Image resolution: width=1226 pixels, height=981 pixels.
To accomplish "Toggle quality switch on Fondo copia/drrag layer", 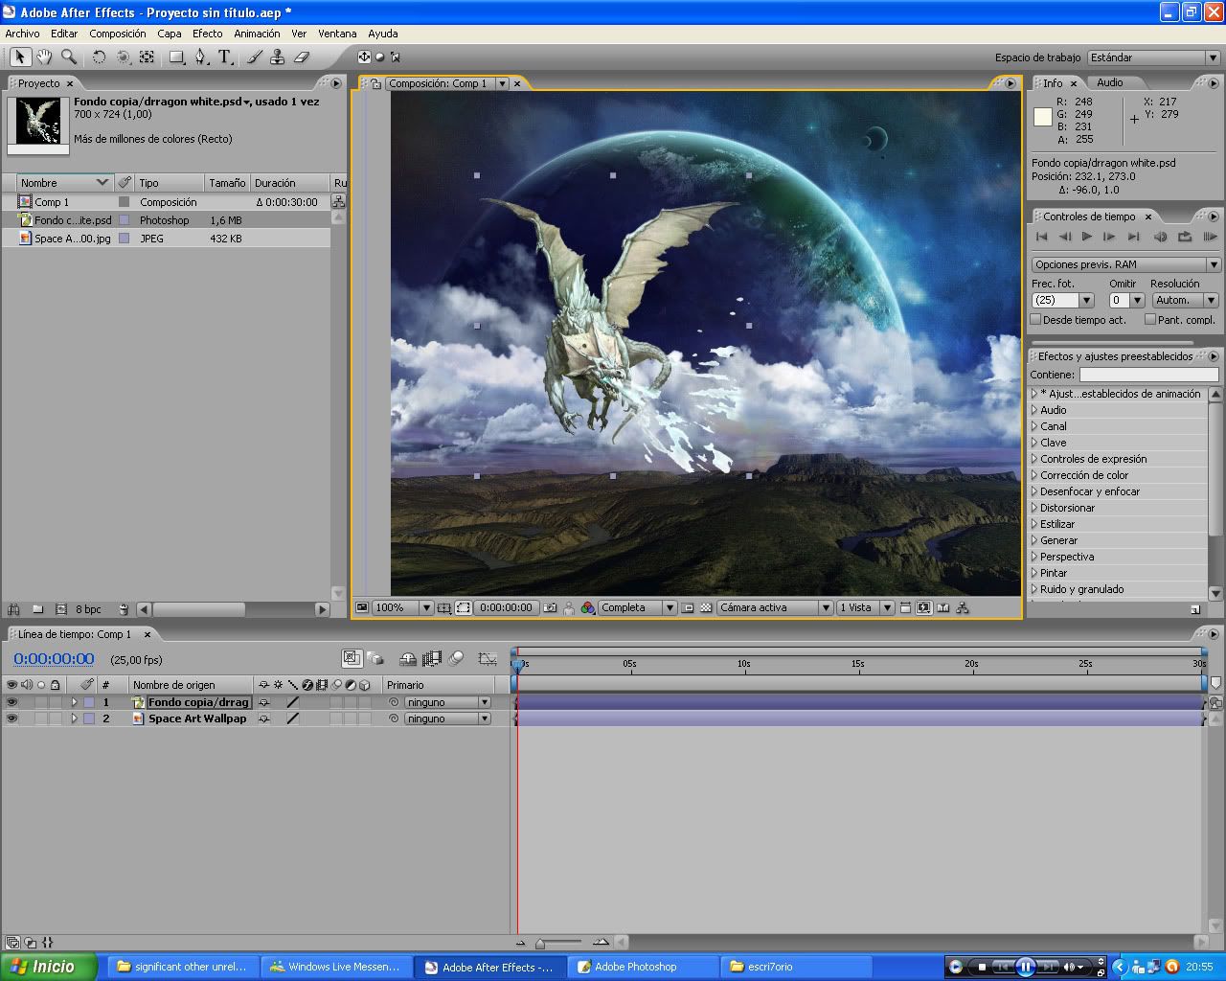I will [x=293, y=702].
